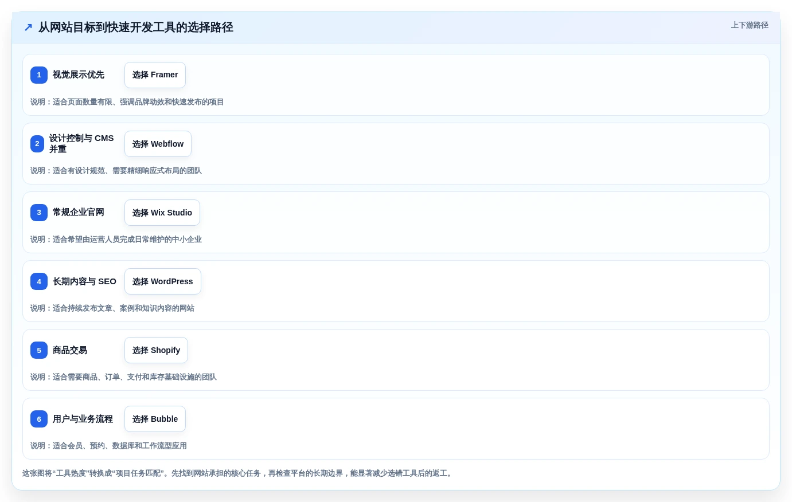The width and height of the screenshot is (792, 502).
Task: Click the 常规企业官网 heading
Action: [x=79, y=212]
